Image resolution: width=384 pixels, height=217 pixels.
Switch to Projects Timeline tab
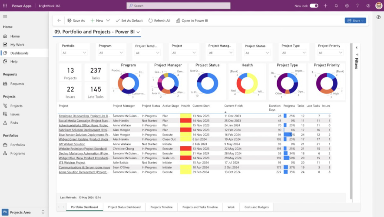coord(162,207)
